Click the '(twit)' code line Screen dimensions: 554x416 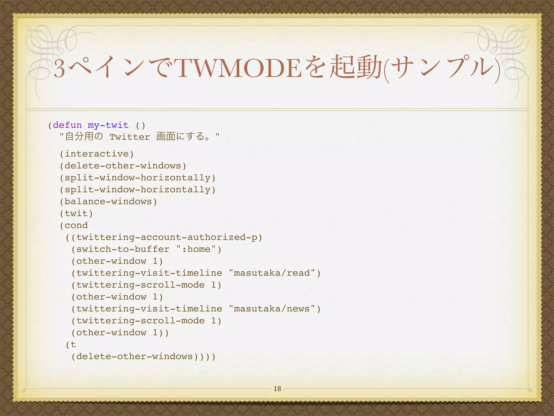[x=76, y=213]
